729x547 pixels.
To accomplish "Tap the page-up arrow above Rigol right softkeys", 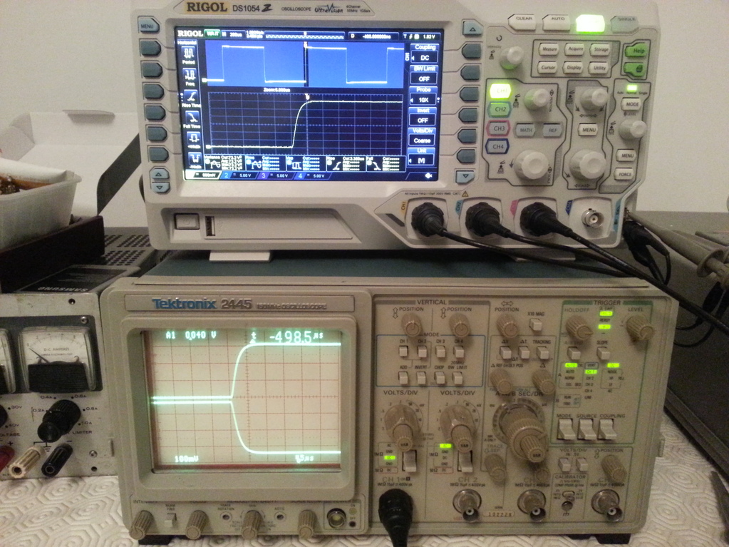I will coord(472,29).
